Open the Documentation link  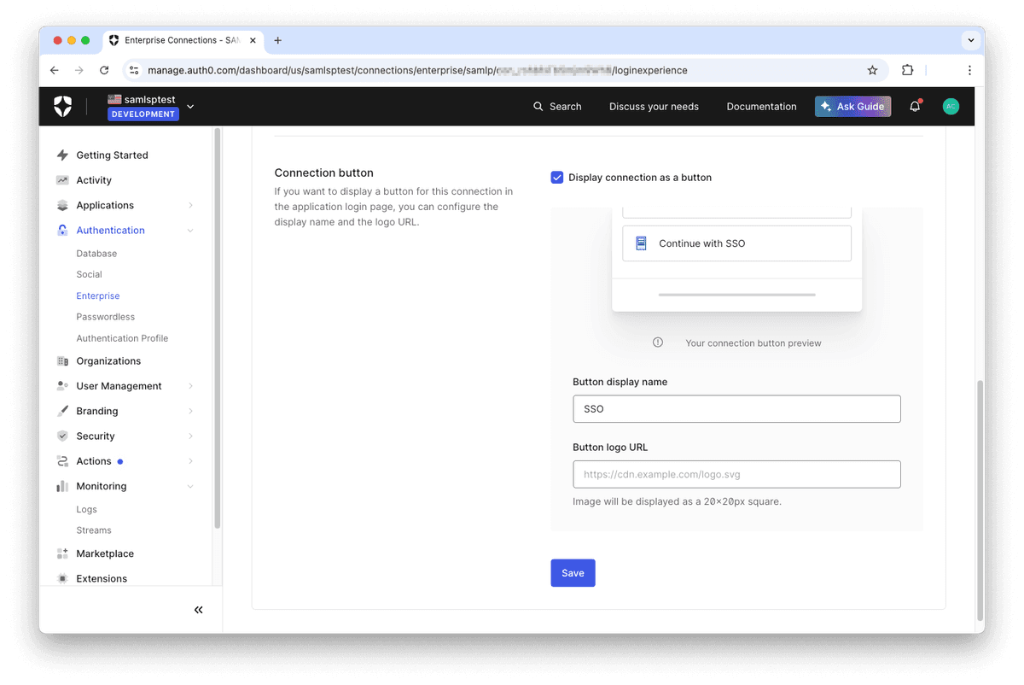(761, 107)
